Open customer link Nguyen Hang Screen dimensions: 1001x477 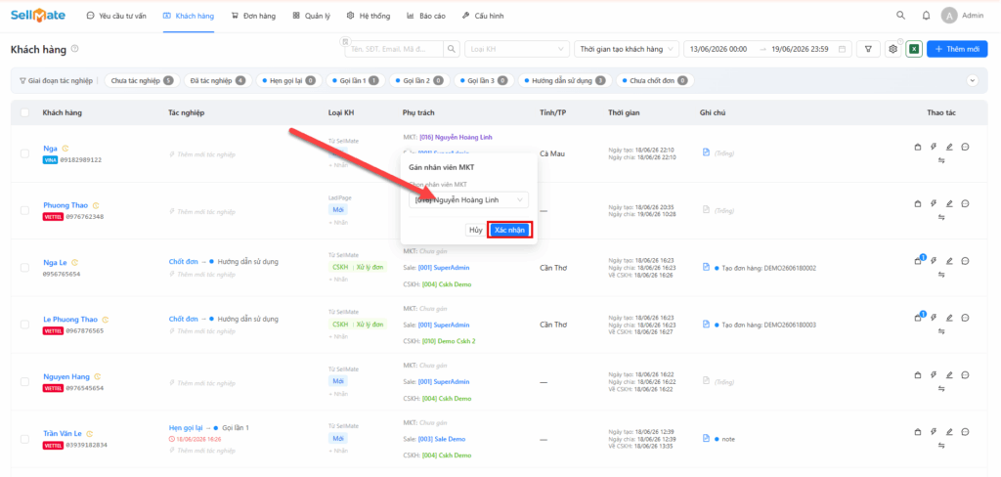click(66, 376)
